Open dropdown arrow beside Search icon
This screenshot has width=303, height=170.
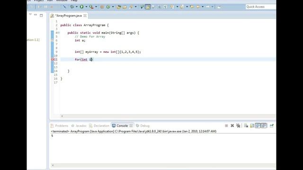point(136,7)
